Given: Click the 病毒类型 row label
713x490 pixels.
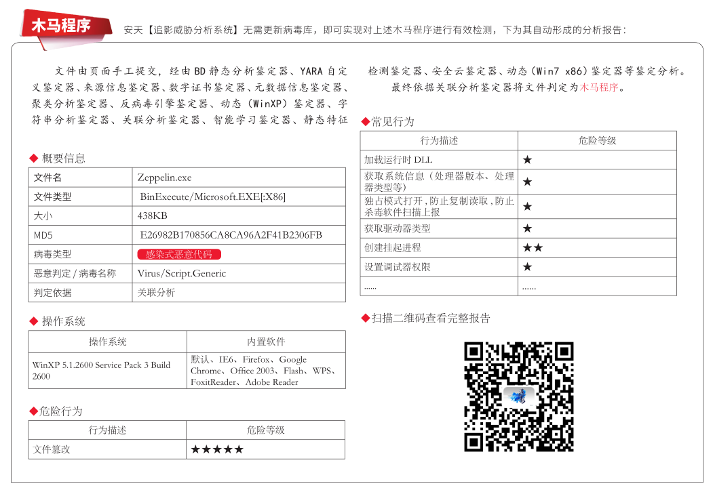Looking at the screenshot, I should [x=52, y=254].
